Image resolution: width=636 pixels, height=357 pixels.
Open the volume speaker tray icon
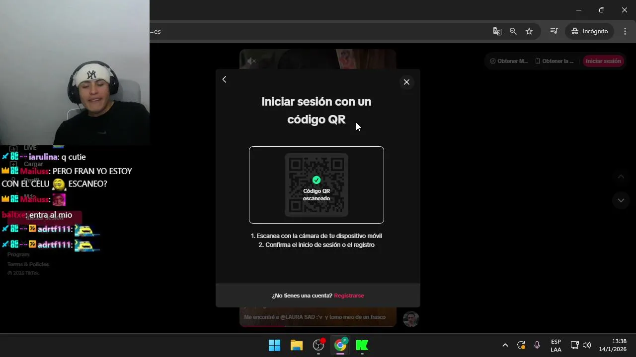coord(587,345)
